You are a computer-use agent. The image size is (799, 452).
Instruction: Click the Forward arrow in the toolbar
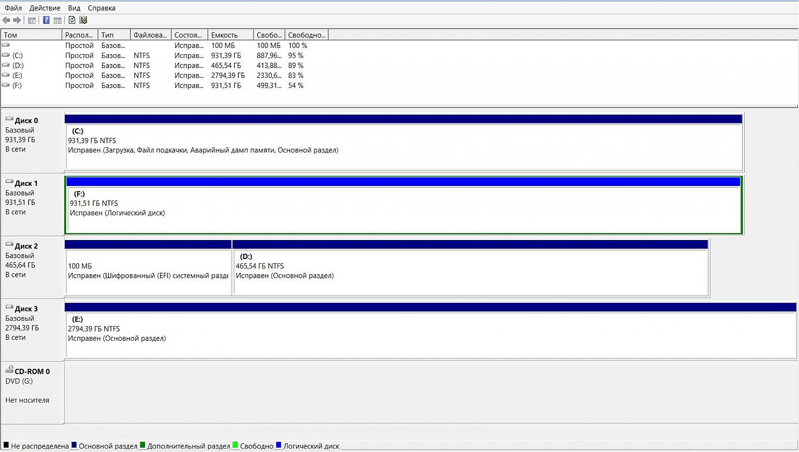pyautogui.click(x=17, y=20)
